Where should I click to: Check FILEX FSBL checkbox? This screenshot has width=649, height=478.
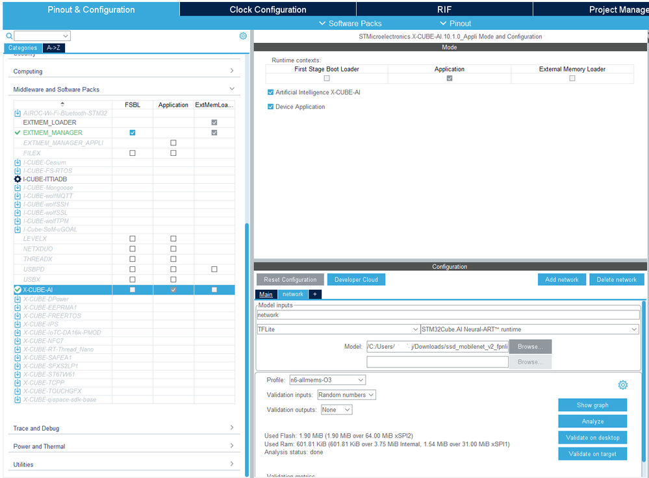133,153
